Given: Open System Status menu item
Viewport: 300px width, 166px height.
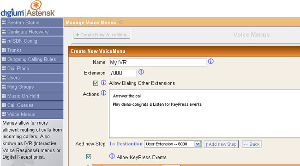Looking at the screenshot, I should (32, 23).
